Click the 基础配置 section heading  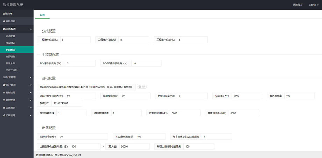(49, 78)
